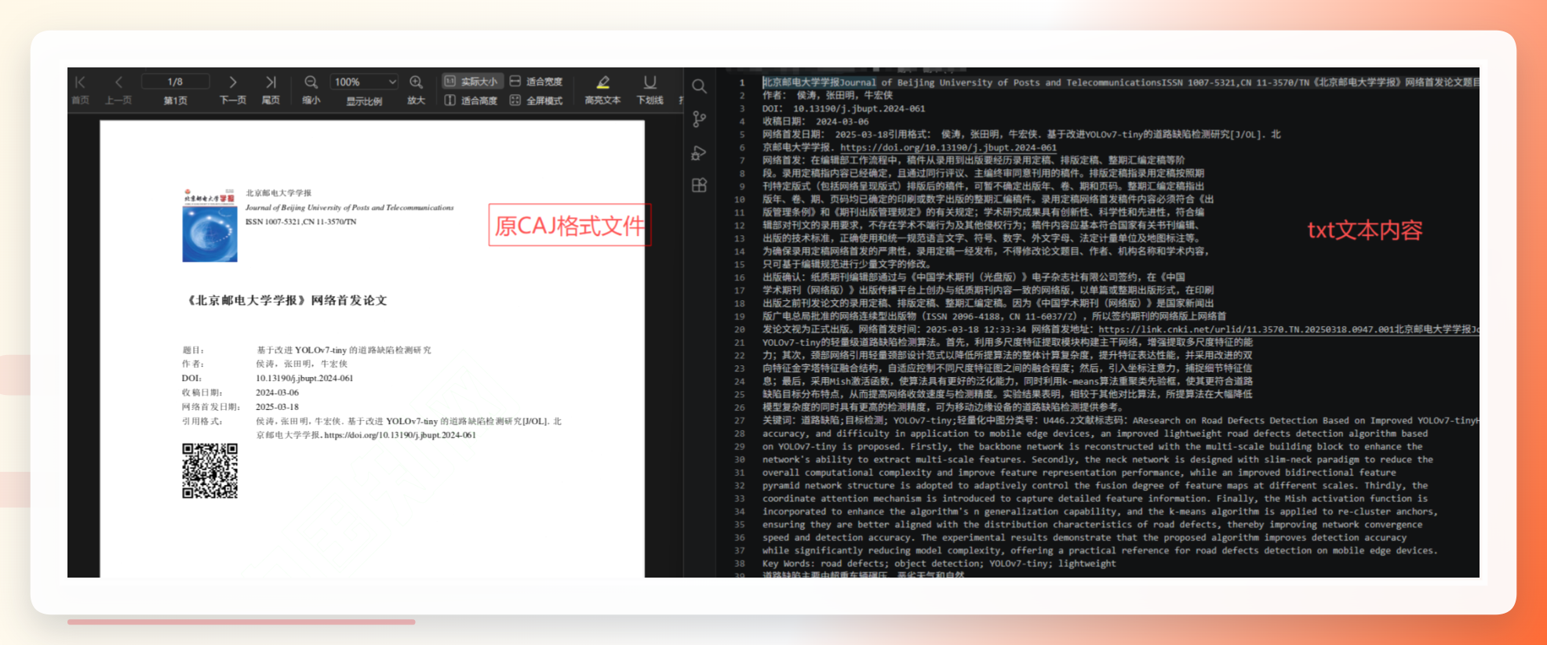Click the 作者 text on editor line 2

[773, 96]
